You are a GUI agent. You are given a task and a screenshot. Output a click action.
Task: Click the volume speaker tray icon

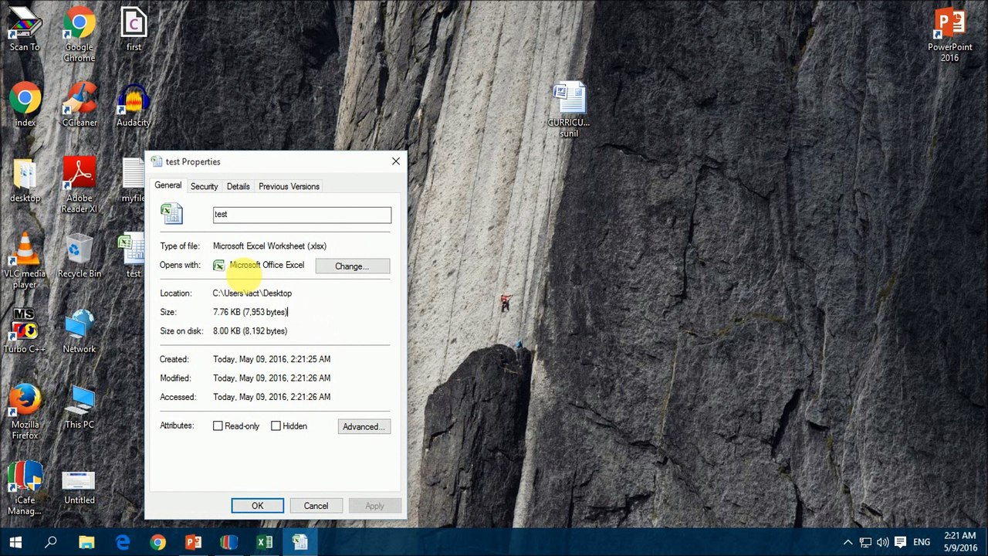882,542
